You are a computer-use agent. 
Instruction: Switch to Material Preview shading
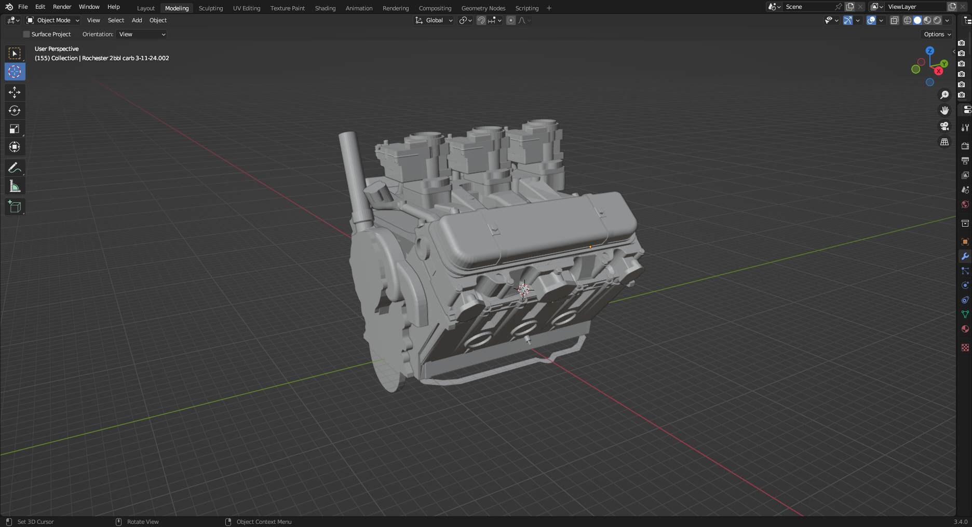pyautogui.click(x=927, y=20)
